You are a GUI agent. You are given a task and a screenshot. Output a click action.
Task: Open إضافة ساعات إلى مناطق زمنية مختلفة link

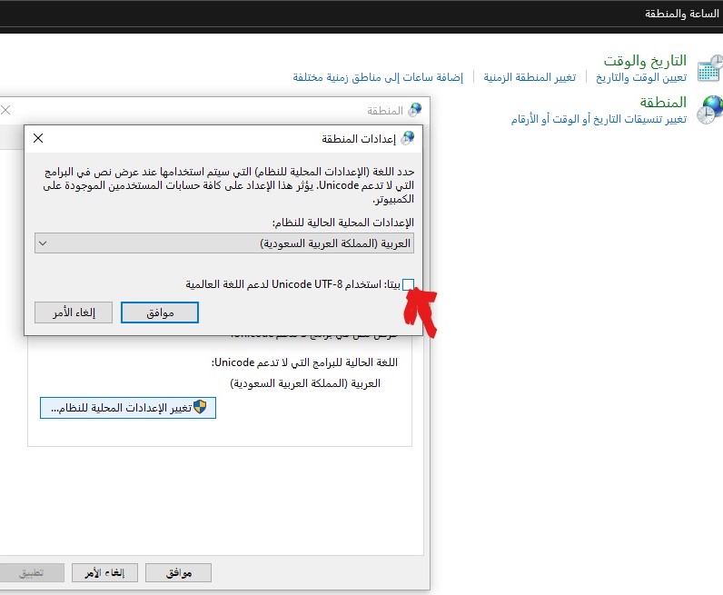click(378, 77)
